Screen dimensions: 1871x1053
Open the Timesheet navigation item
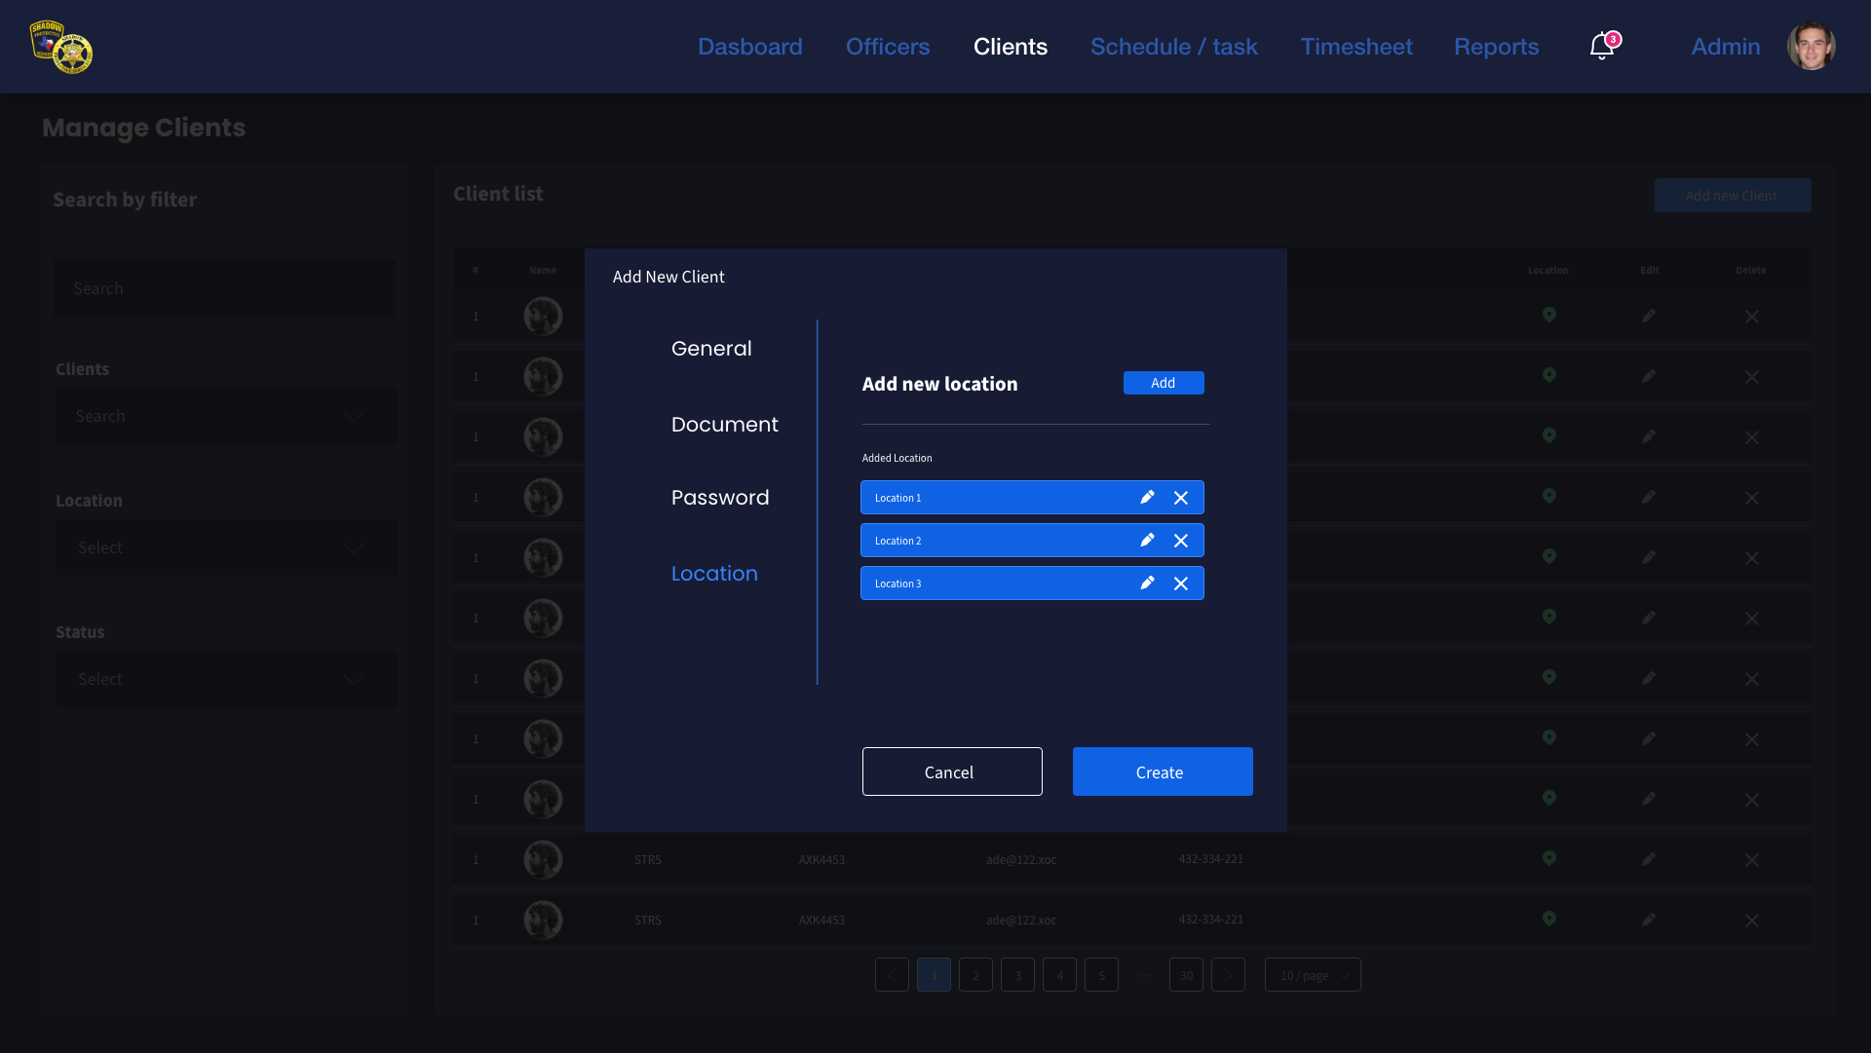coord(1356,47)
